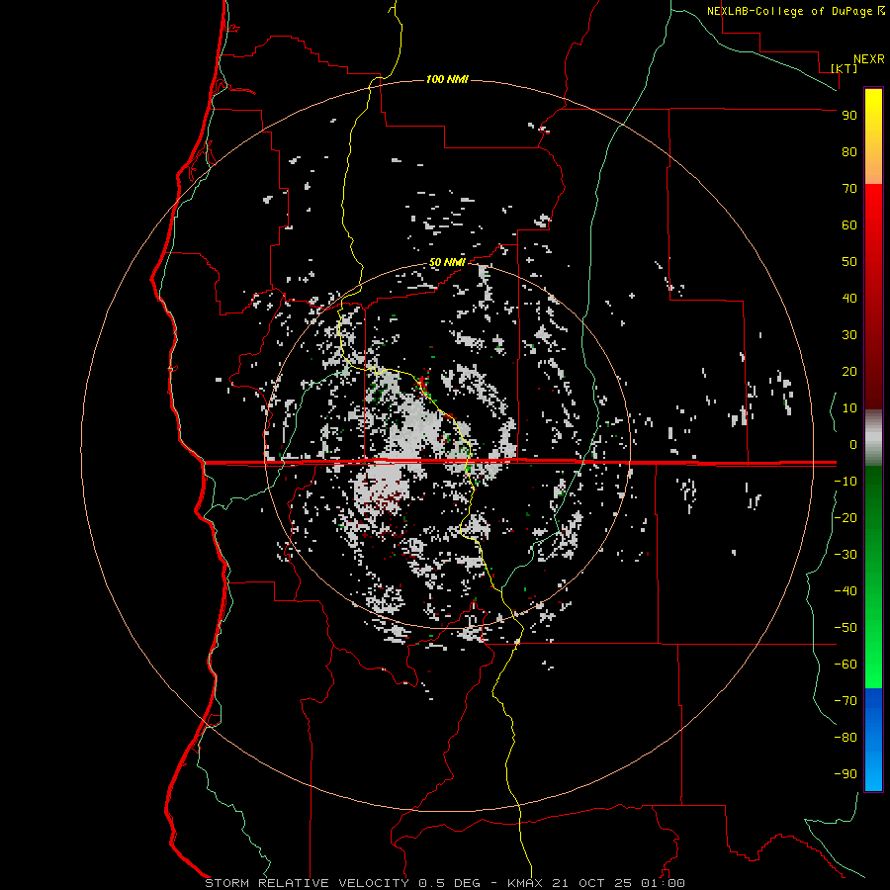890x890 pixels.
Task: Select the 60 value on the velocity scale
Action: pyautogui.click(x=849, y=225)
